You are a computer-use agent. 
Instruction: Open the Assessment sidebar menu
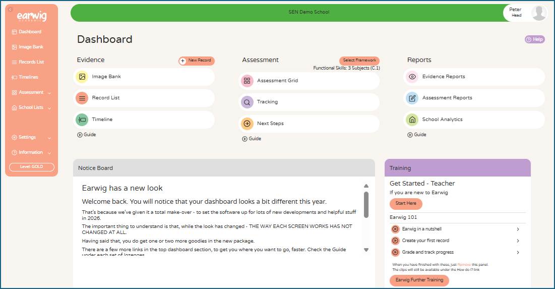31,92
